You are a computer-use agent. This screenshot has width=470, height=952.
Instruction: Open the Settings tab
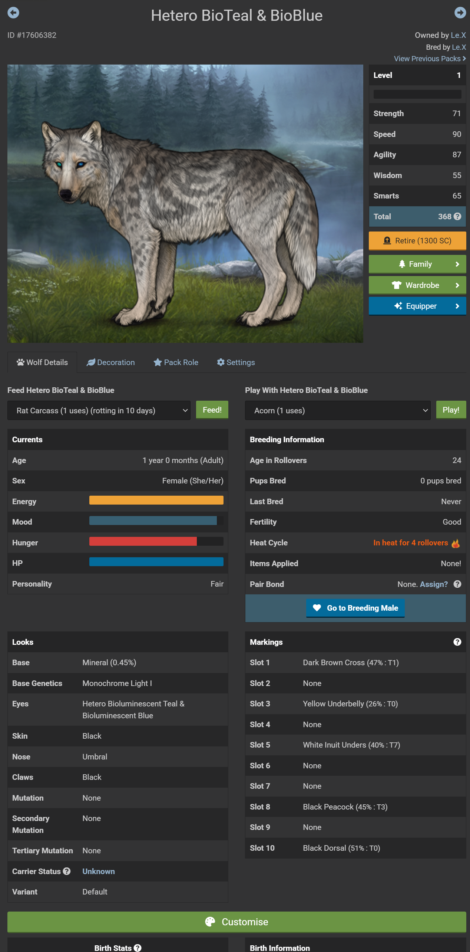[236, 362]
